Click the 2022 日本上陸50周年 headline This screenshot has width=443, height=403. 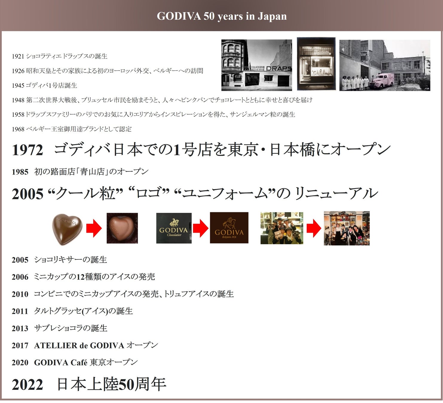pyautogui.click(x=89, y=384)
